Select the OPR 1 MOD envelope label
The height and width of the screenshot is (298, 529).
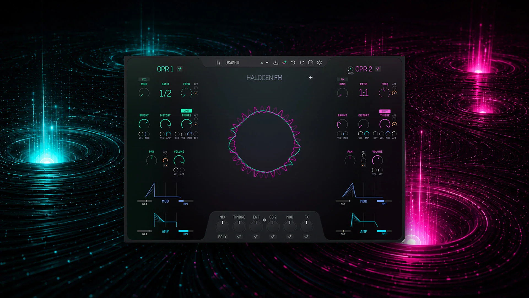(165, 201)
